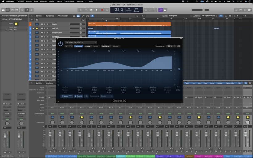Open the Library button in control bar

point(3,10)
